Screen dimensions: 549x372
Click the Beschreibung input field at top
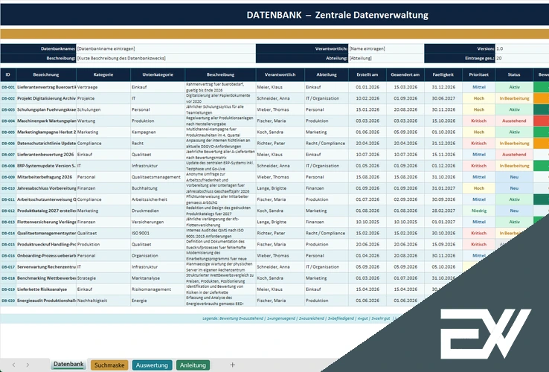(x=166, y=58)
